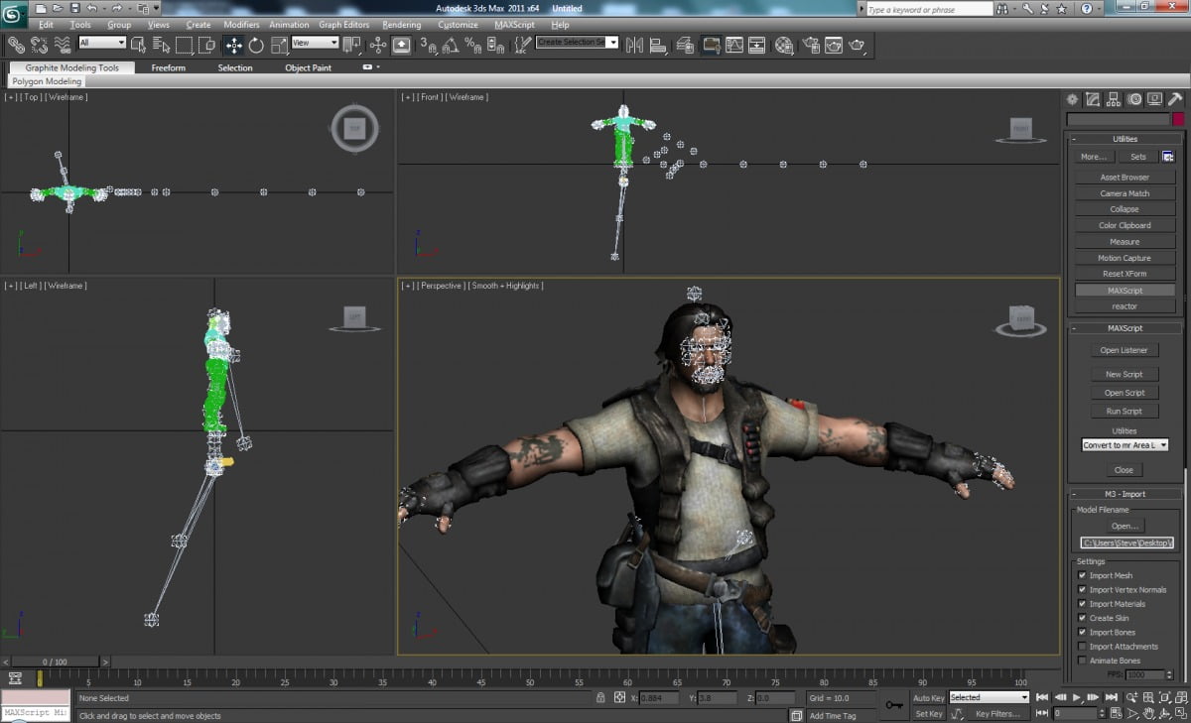Screen dimensions: 1191x723
Task: Click the Unlink Selection tool icon
Action: 40,45
